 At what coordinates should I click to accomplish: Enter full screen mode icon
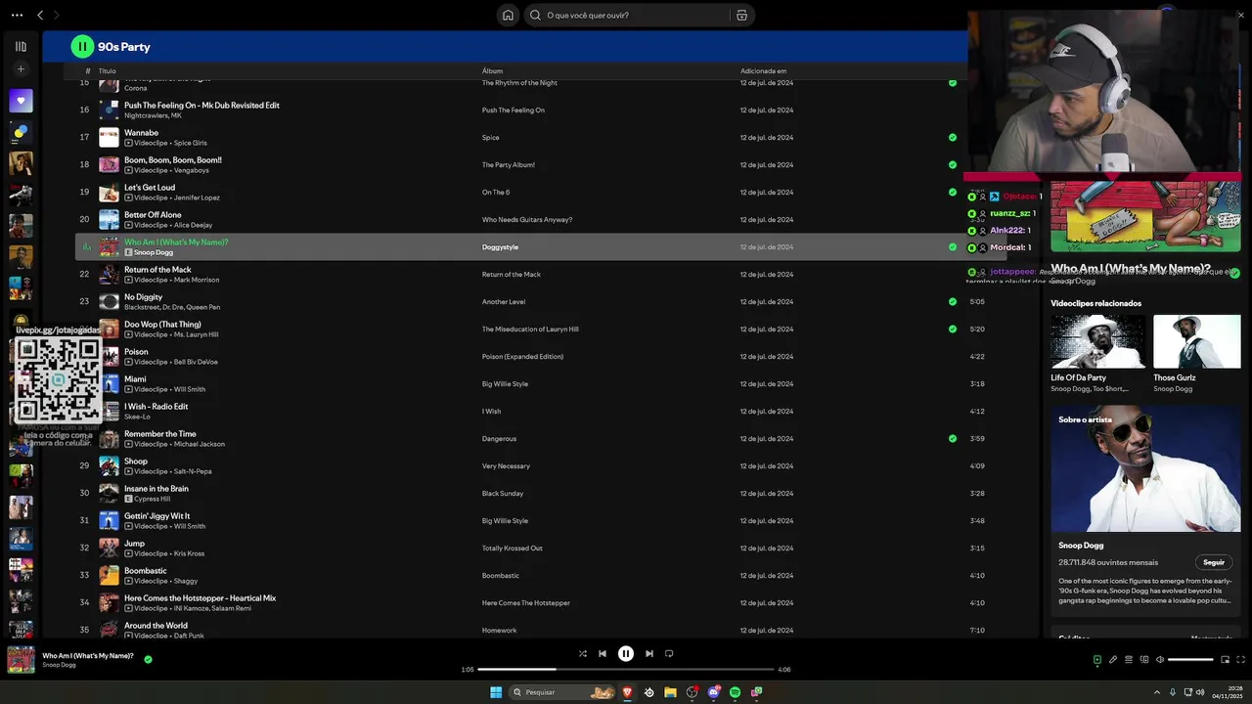(x=1240, y=660)
